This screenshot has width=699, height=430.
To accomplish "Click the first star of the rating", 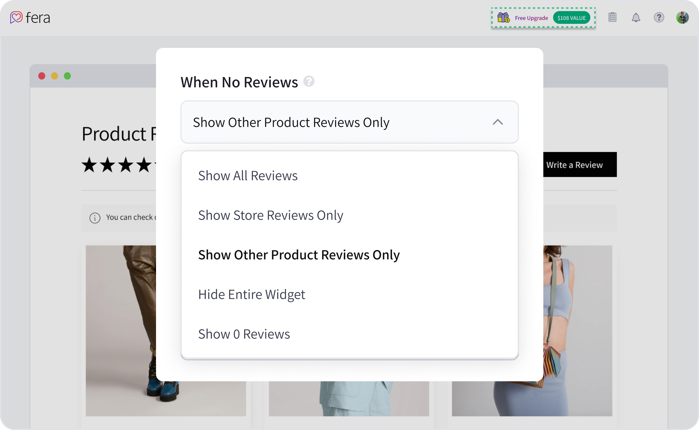I will click(x=89, y=165).
